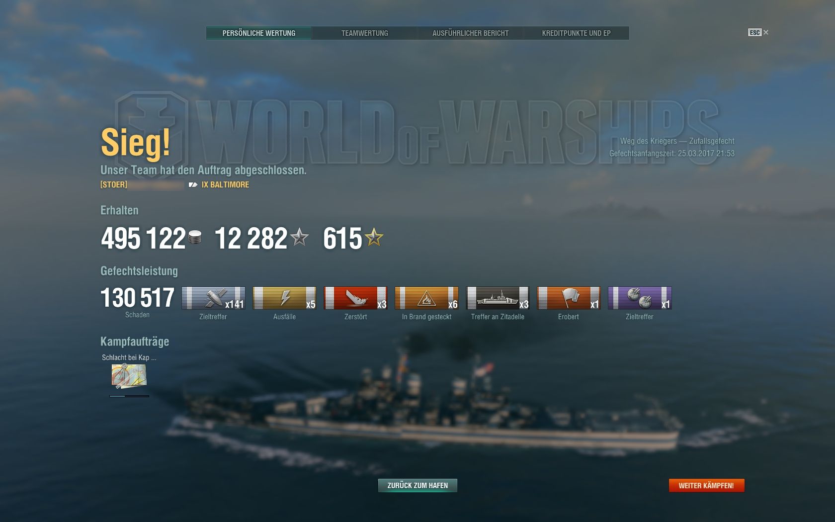The image size is (835, 522).
Task: Select the Ausfälle x5 ribbon
Action: [284, 298]
